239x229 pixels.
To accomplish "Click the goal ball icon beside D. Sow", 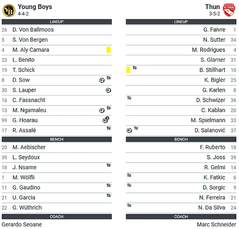I will 102,80.
